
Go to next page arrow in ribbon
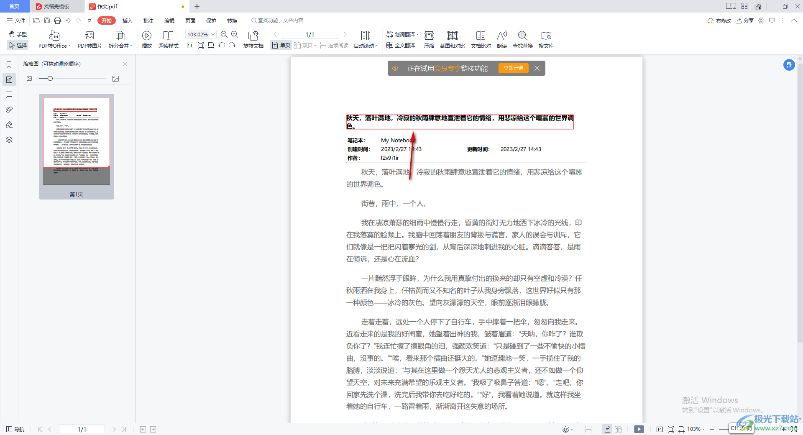click(345, 34)
